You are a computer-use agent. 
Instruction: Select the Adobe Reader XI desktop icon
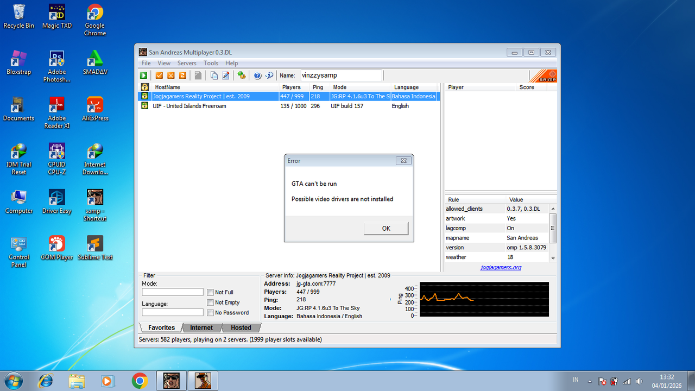(x=57, y=112)
